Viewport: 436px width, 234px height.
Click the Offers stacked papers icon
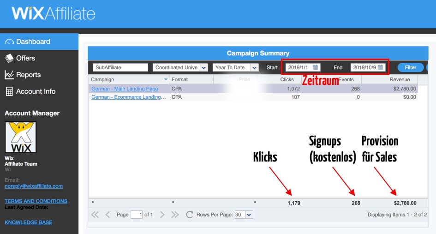[9, 58]
